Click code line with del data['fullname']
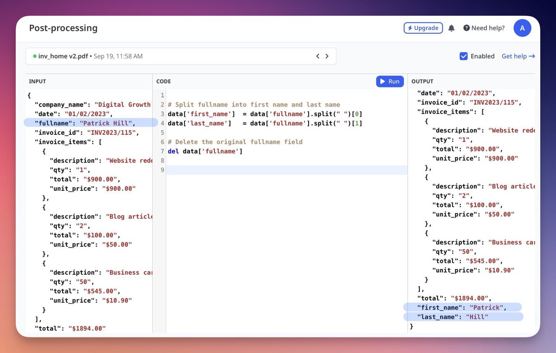The image size is (556, 353). pos(205,151)
